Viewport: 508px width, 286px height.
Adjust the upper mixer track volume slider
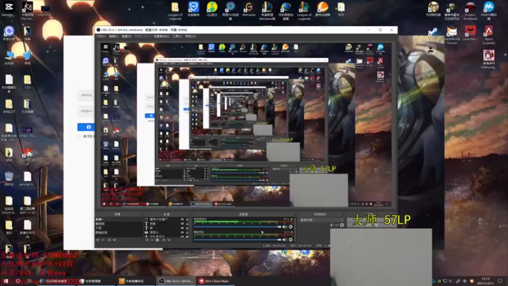pyautogui.click(x=237, y=227)
